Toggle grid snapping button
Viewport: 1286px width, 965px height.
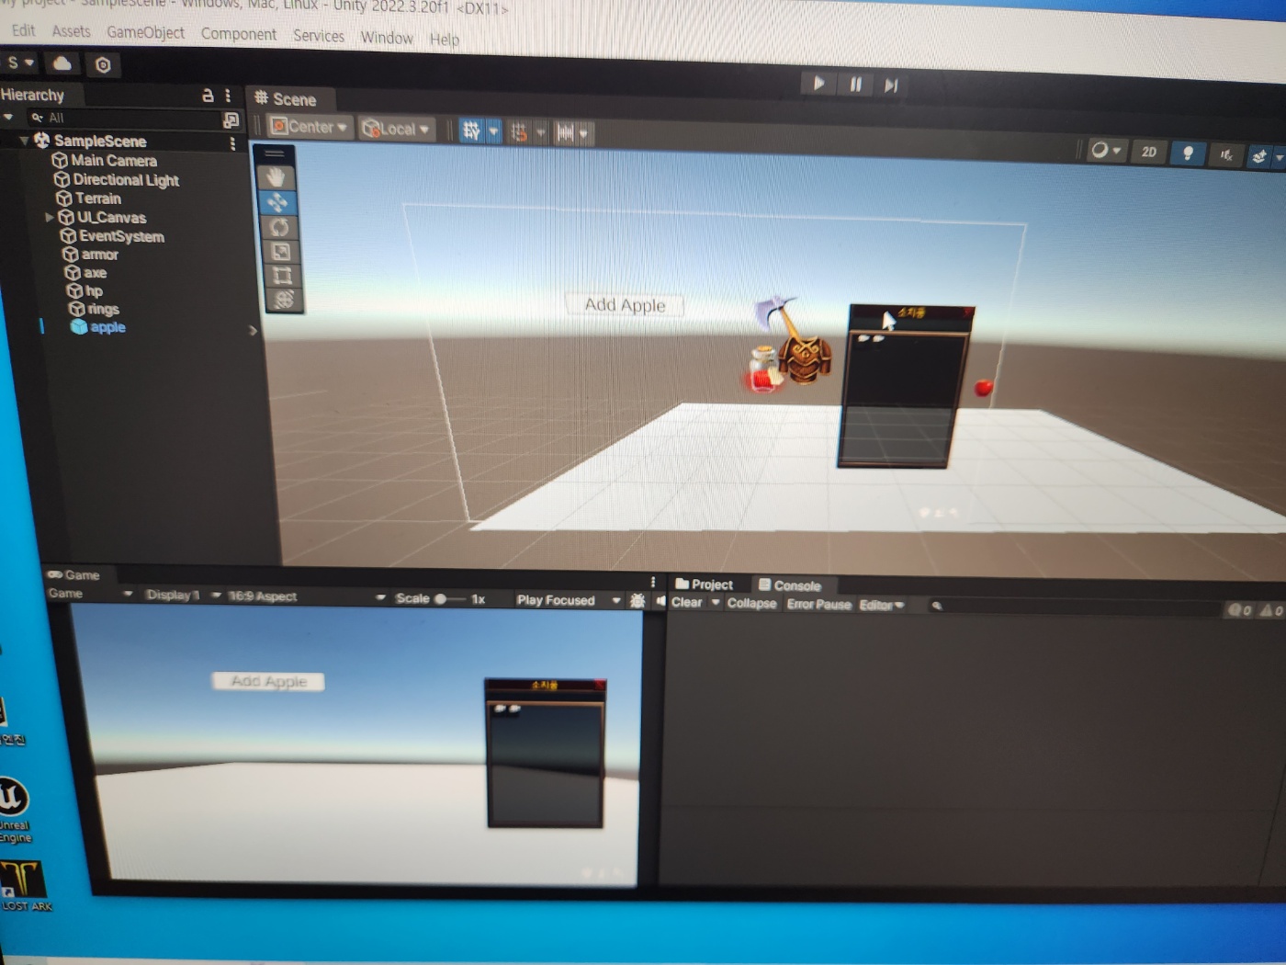519,132
